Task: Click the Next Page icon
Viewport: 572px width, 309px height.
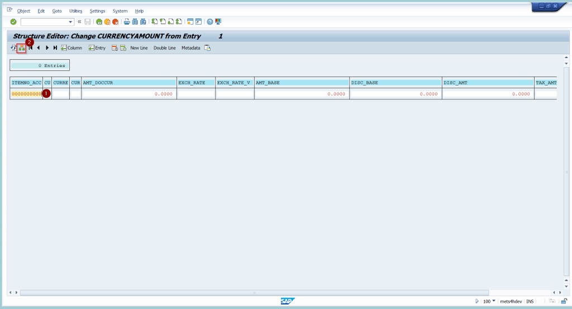Action: (171, 22)
